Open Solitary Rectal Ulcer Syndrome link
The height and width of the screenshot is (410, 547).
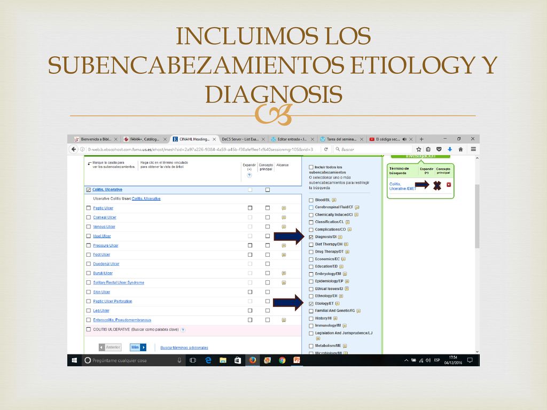pos(119,283)
